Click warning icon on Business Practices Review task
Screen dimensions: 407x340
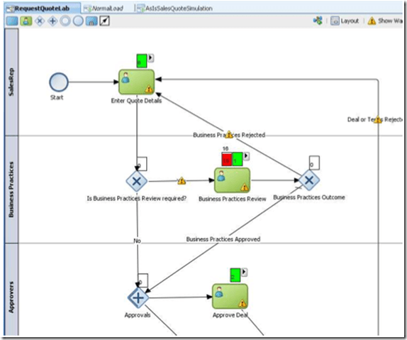point(245,187)
